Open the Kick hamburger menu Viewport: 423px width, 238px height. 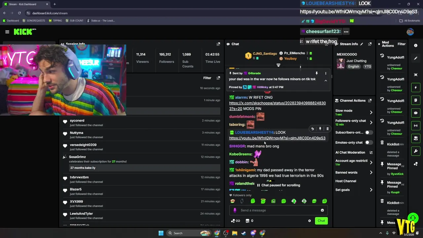pos(7,32)
